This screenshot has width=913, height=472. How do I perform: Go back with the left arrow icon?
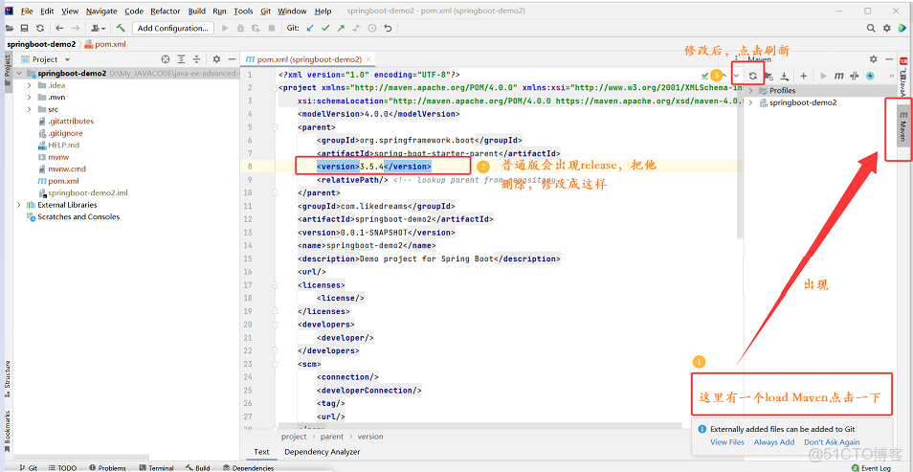pyautogui.click(x=59, y=28)
